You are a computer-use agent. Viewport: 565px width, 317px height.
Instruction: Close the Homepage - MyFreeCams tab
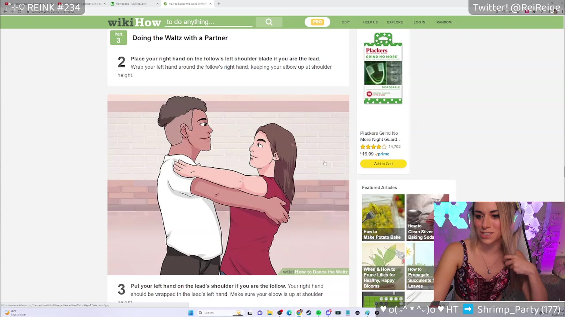[x=157, y=4]
